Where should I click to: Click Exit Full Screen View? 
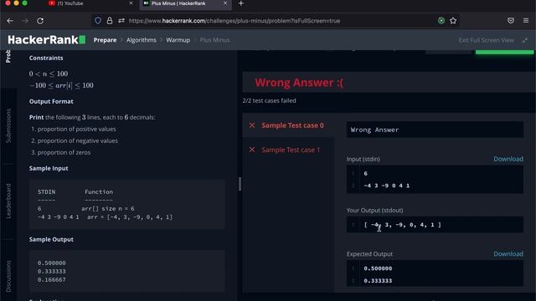pos(486,40)
